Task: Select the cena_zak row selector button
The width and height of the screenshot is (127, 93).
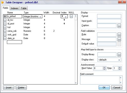Action: click(x=5, y=31)
